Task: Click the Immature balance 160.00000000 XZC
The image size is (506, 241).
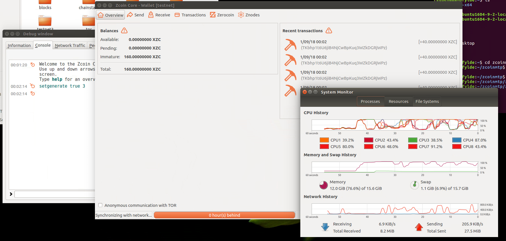Action: point(142,57)
